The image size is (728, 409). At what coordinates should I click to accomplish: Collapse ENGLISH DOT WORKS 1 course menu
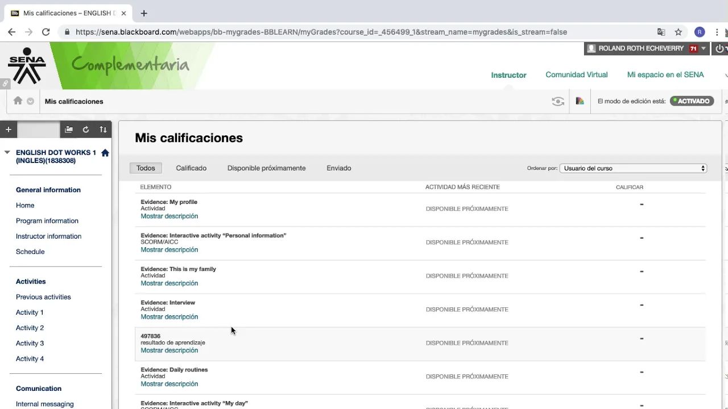click(x=7, y=152)
